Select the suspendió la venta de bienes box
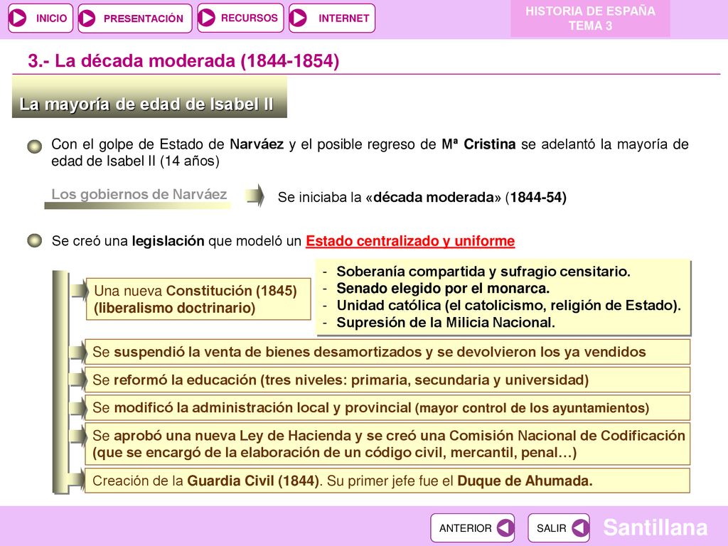Screen dimensions: 728x546 tap(387, 352)
